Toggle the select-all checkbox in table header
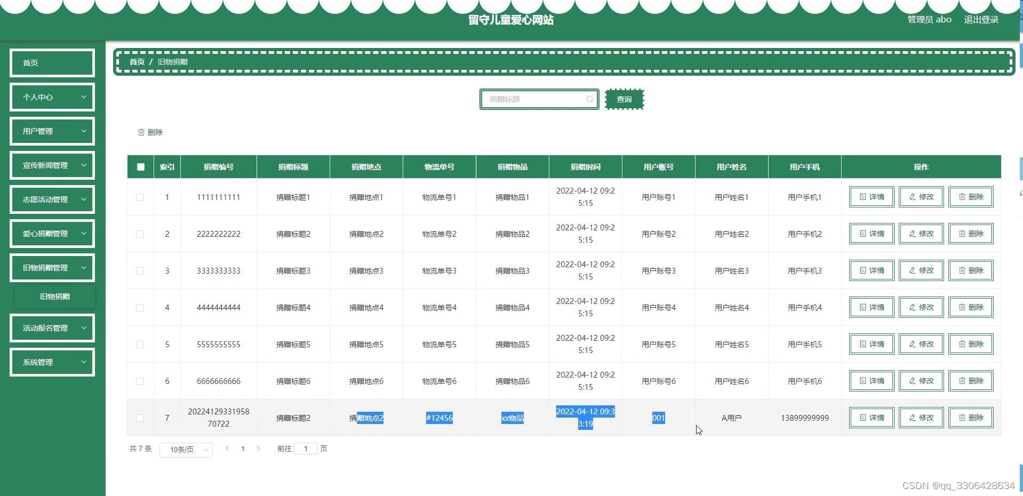1023x496 pixels. [141, 167]
